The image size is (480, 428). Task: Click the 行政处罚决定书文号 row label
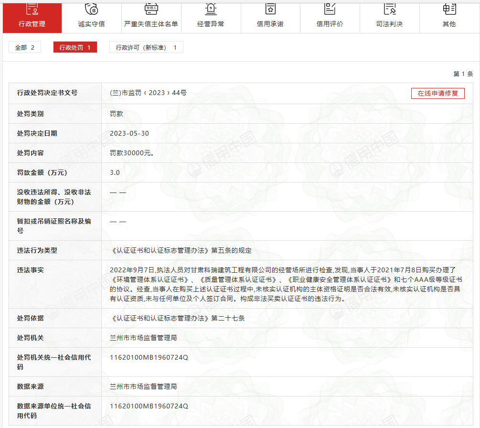(47, 93)
